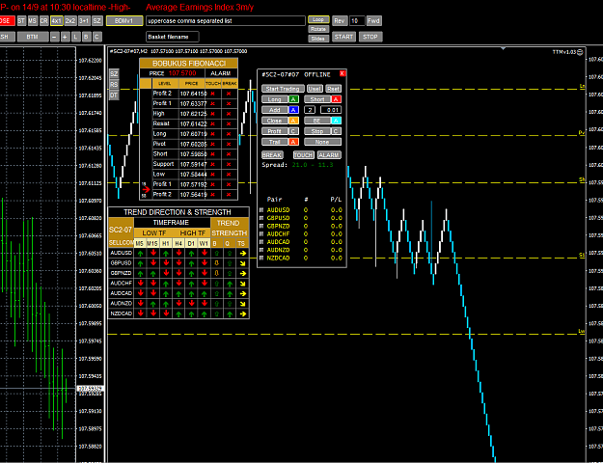Viewport: 603px width, 463px height.
Task: Toggle break alarm for Profit 2 at 107.56419
Action: (x=229, y=195)
